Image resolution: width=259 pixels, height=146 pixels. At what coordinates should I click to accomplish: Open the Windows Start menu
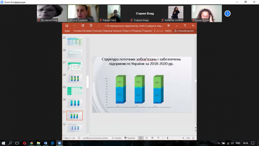point(3,143)
